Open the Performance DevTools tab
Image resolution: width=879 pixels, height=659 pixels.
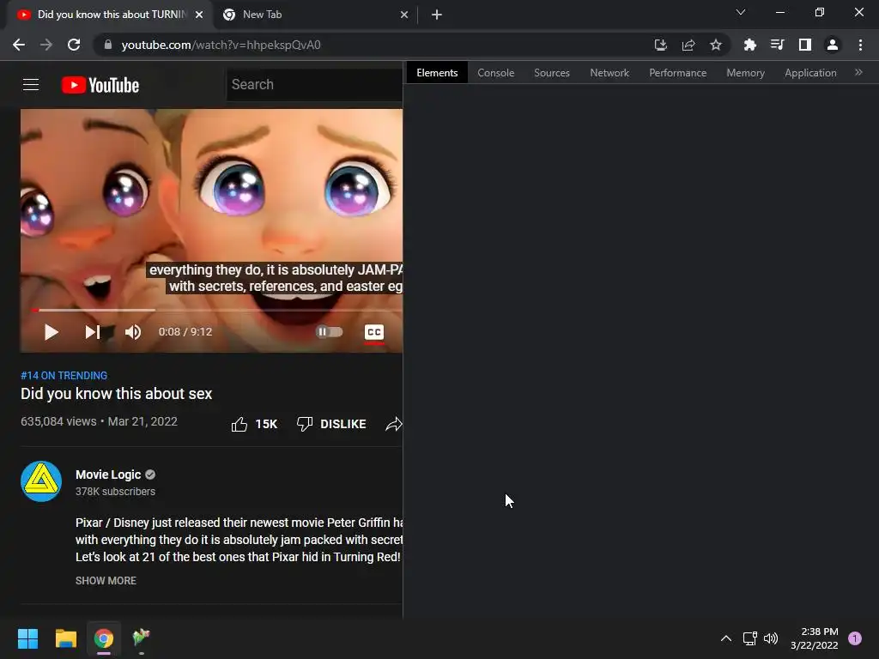tap(678, 73)
